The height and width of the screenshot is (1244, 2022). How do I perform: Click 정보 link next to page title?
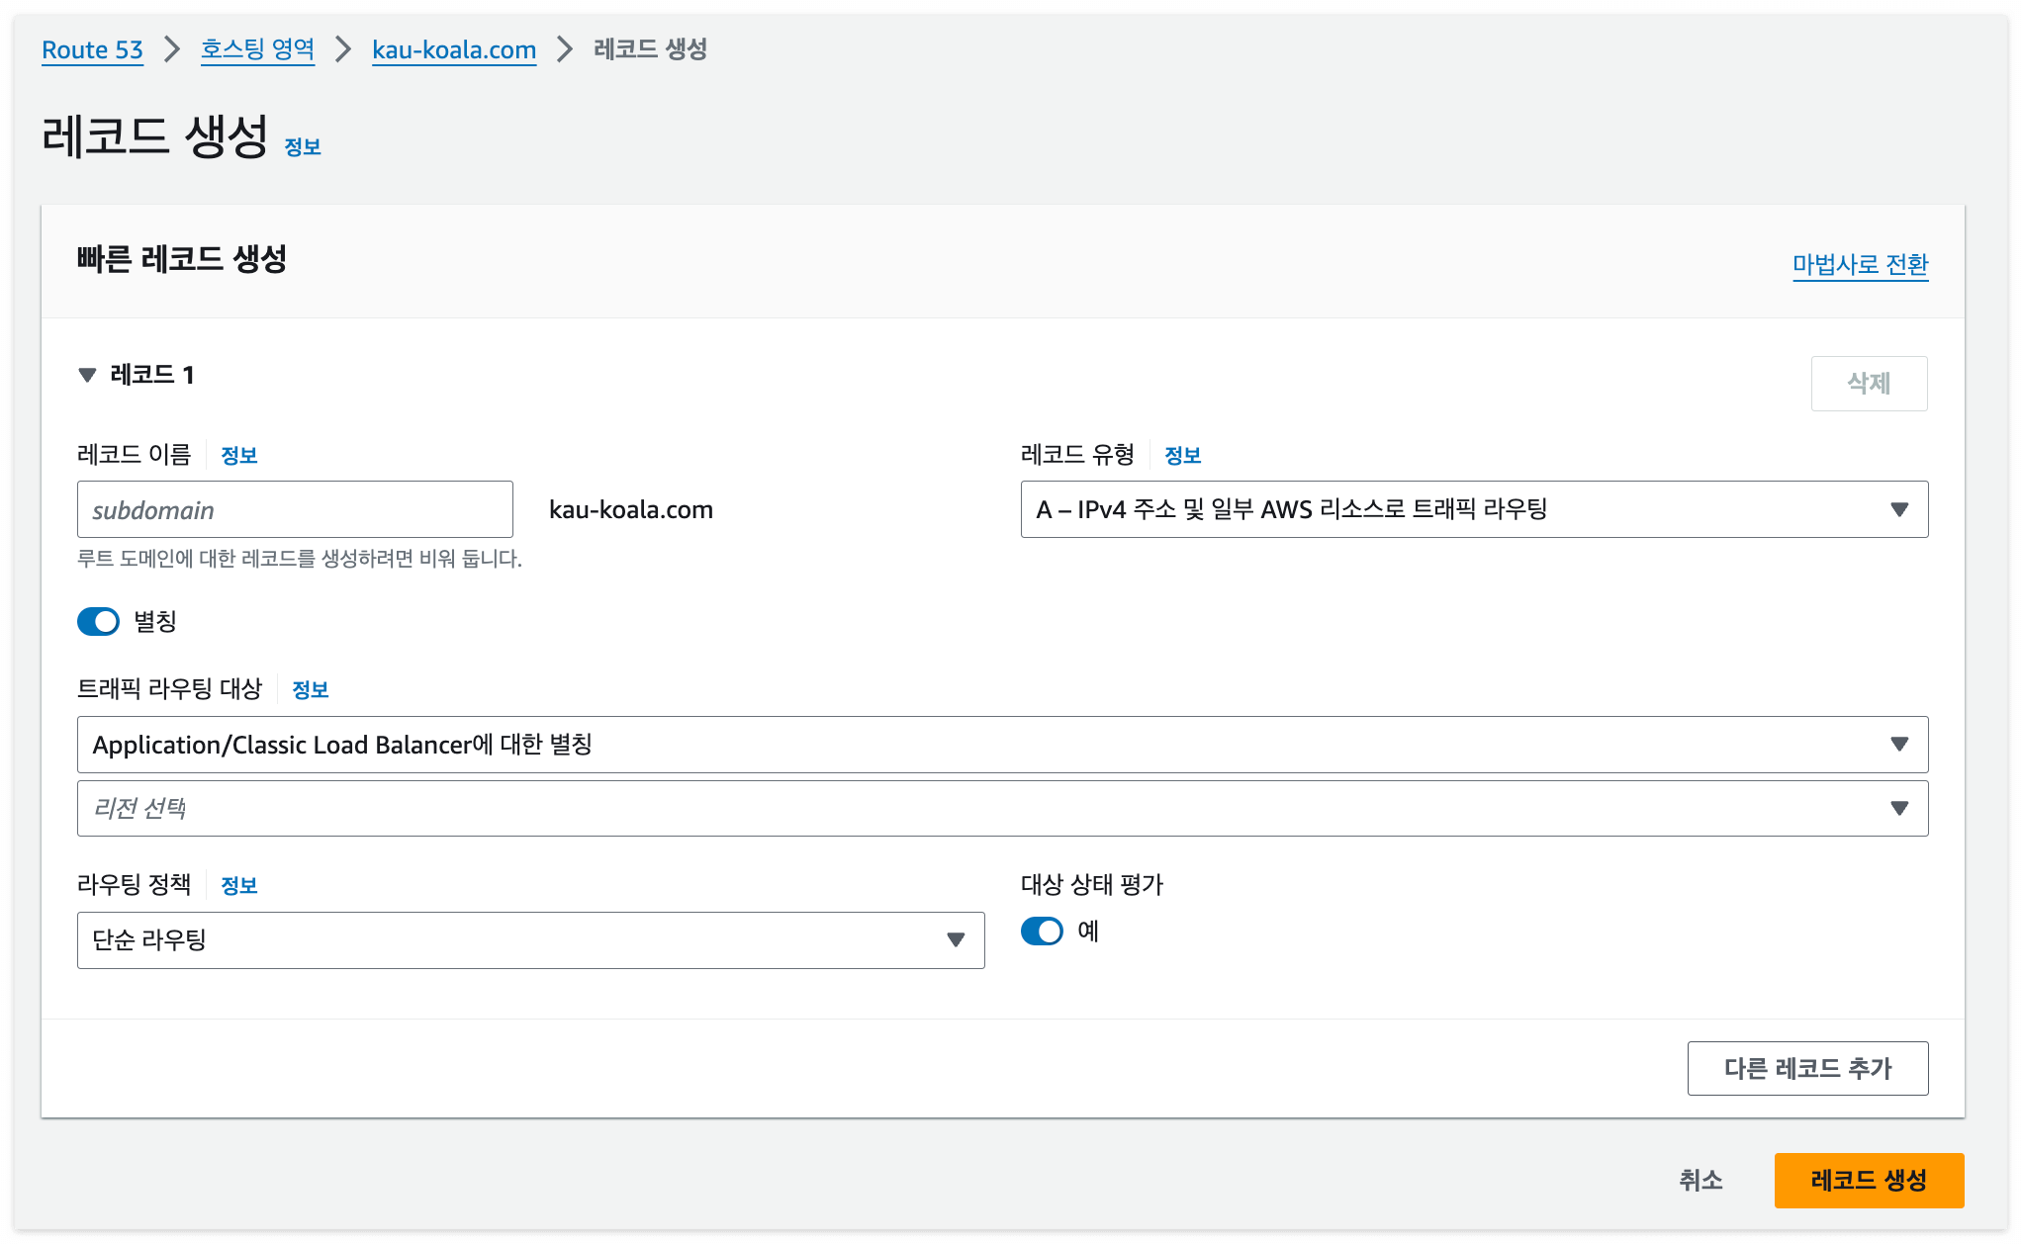click(303, 147)
